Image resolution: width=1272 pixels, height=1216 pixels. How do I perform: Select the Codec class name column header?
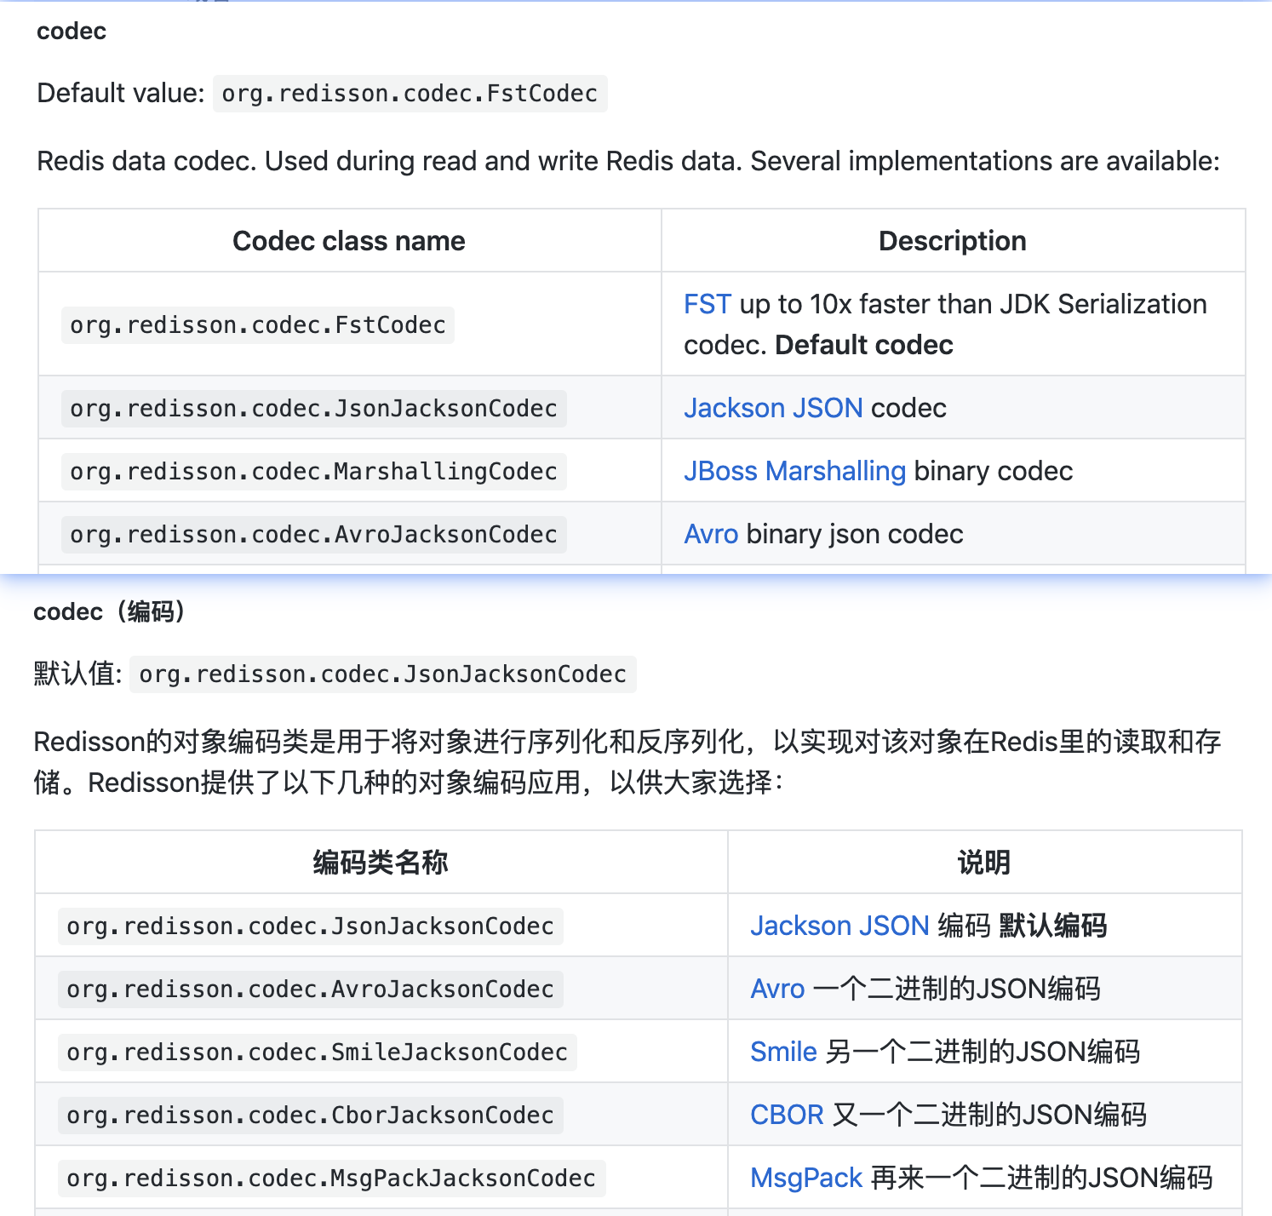point(348,241)
